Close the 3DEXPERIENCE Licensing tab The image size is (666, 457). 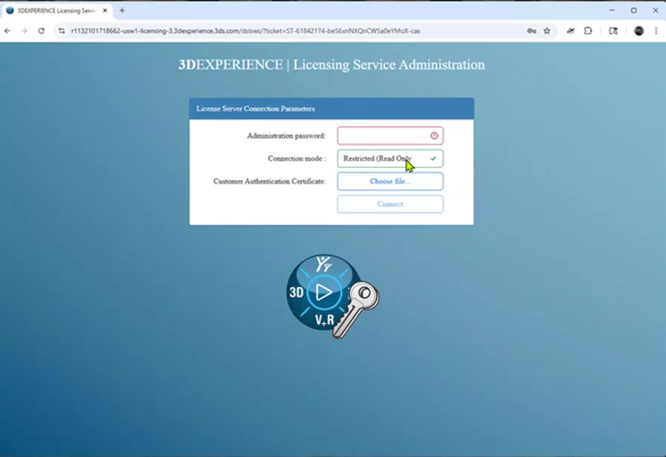click(x=105, y=10)
